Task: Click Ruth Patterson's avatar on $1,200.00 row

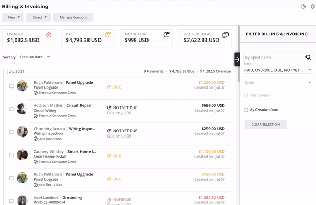Action: (x=22, y=86)
